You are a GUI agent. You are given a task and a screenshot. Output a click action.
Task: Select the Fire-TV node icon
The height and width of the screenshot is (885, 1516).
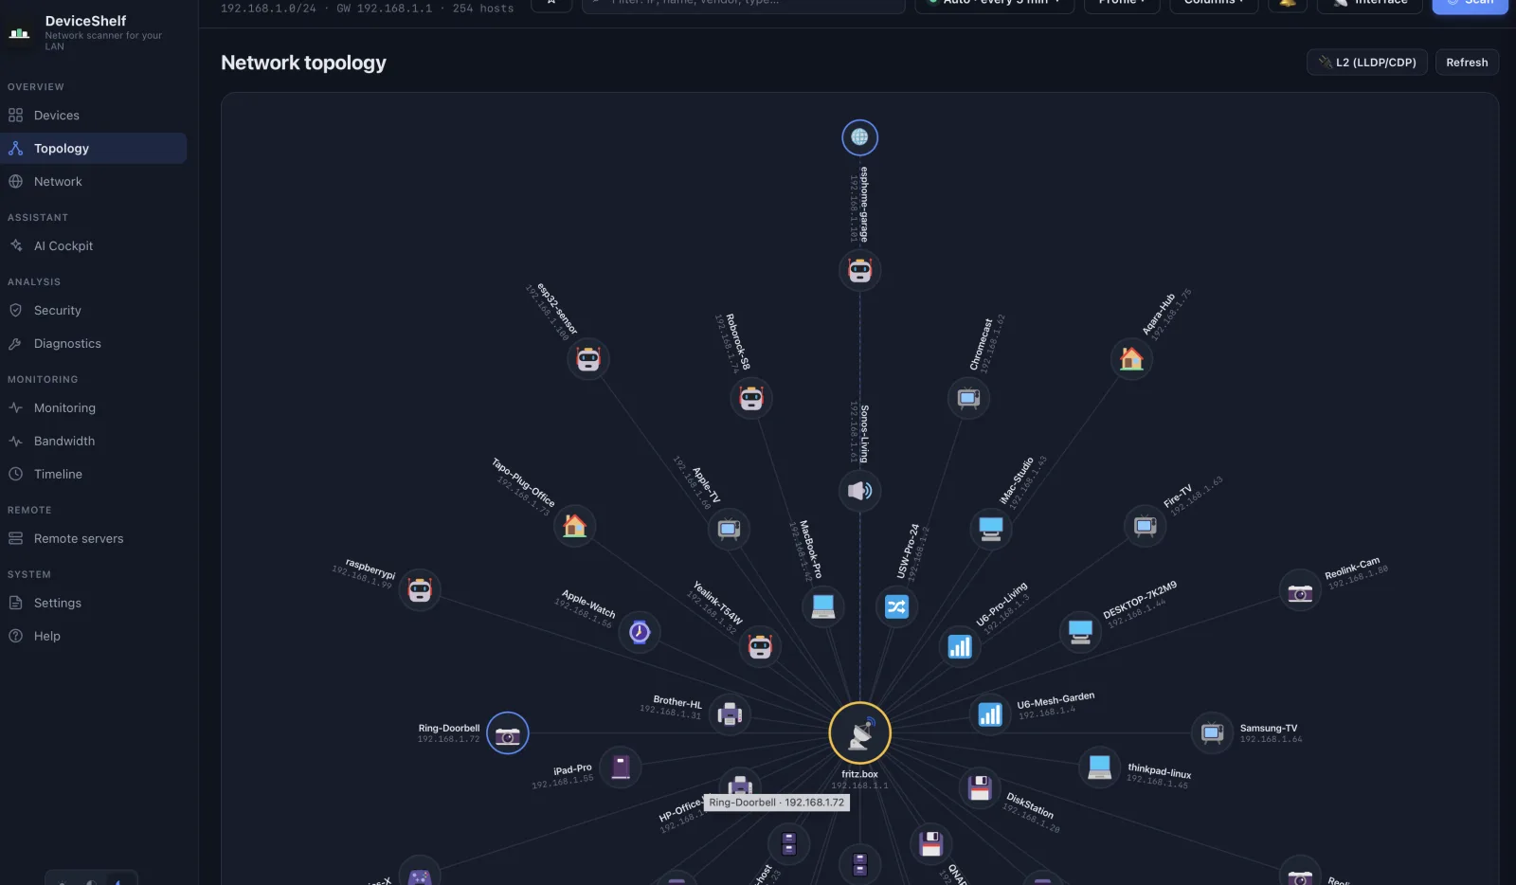coord(1146,526)
